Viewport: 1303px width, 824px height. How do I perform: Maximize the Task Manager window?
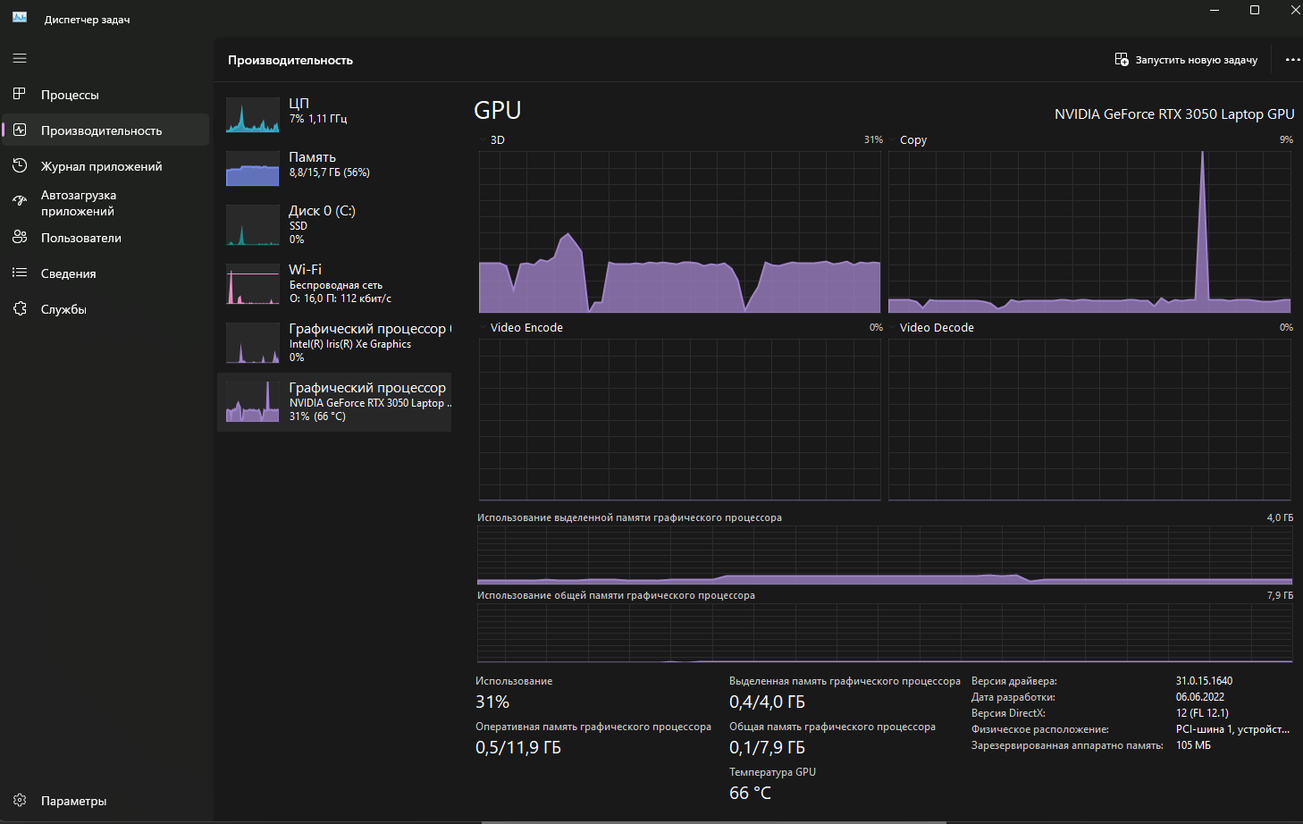[1255, 10]
